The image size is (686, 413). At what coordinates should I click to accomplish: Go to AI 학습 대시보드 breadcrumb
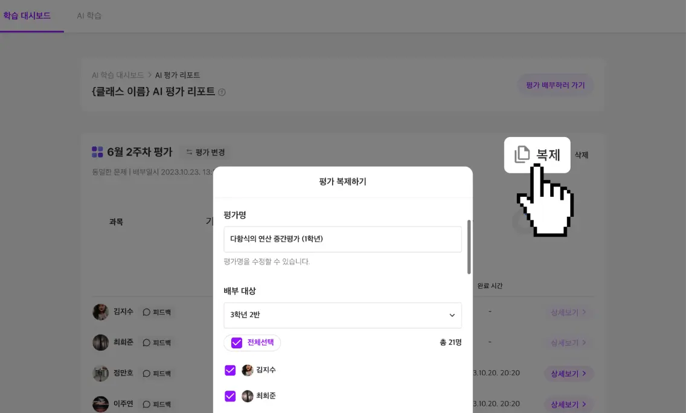coord(118,75)
